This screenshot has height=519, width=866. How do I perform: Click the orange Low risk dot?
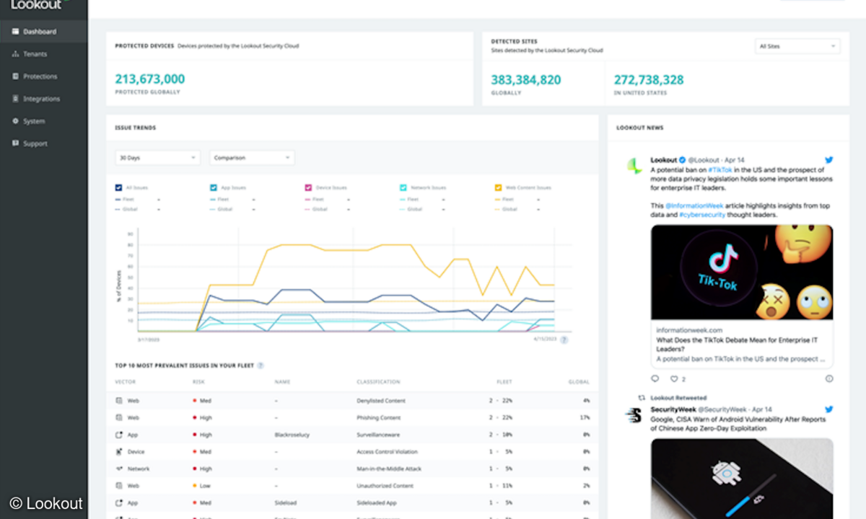tap(195, 486)
